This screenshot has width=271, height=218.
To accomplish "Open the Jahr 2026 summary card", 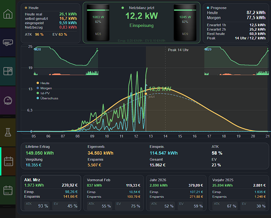I will click(176, 193).
